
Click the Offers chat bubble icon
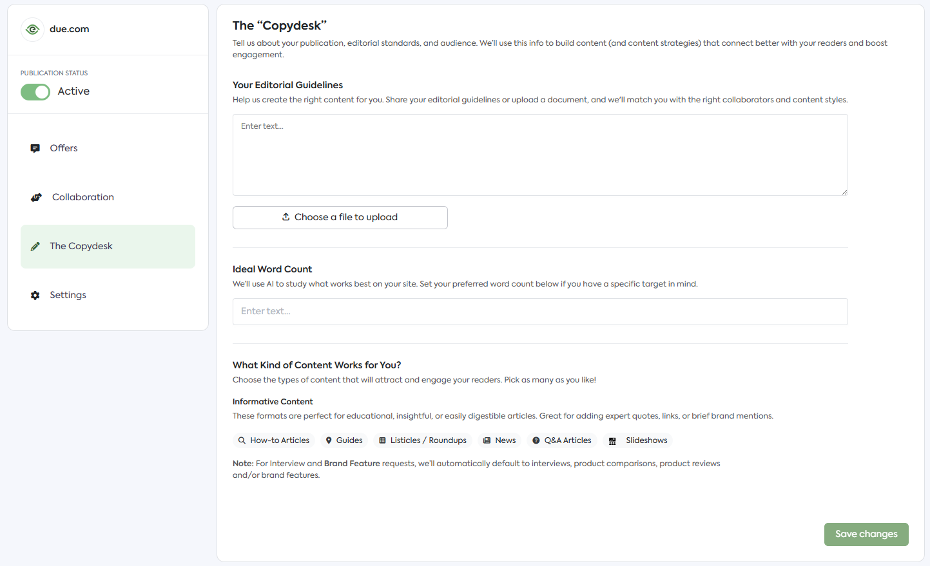[35, 149]
